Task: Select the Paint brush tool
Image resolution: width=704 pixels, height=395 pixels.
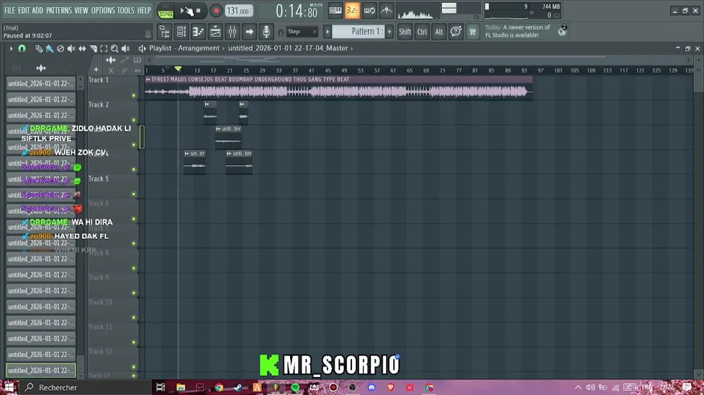Action: (49, 49)
